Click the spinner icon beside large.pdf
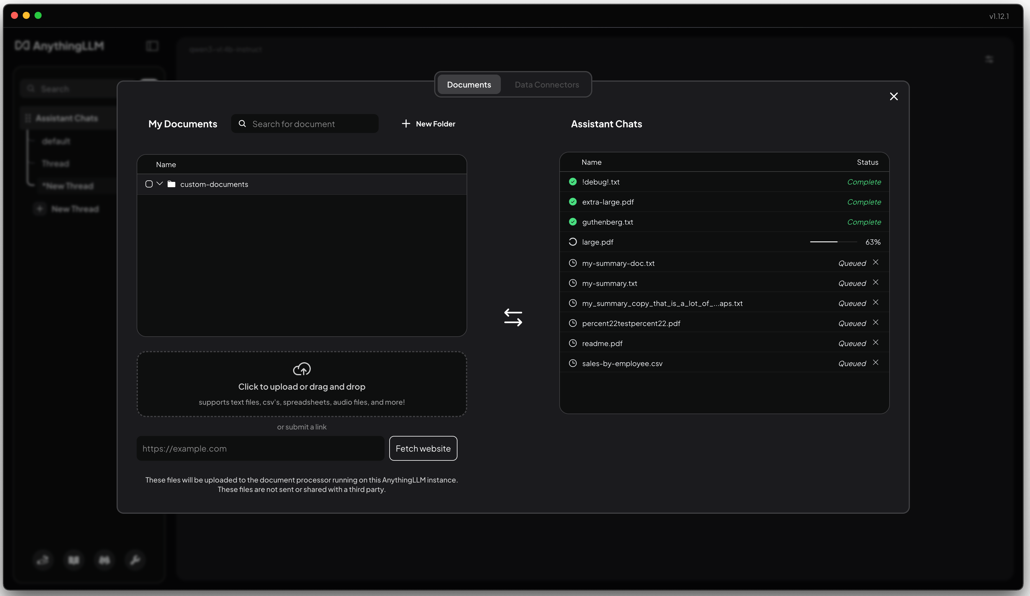 [573, 242]
